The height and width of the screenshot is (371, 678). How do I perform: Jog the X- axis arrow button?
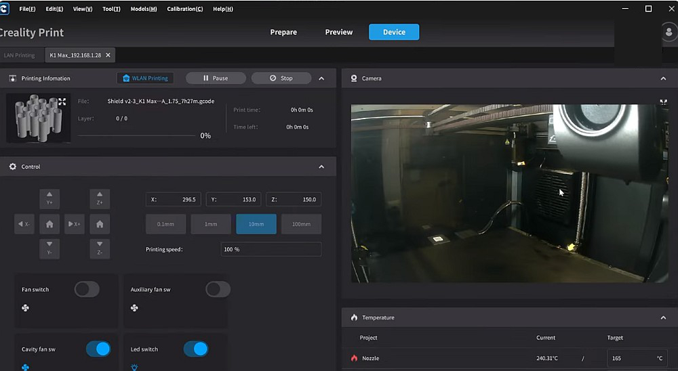click(24, 223)
